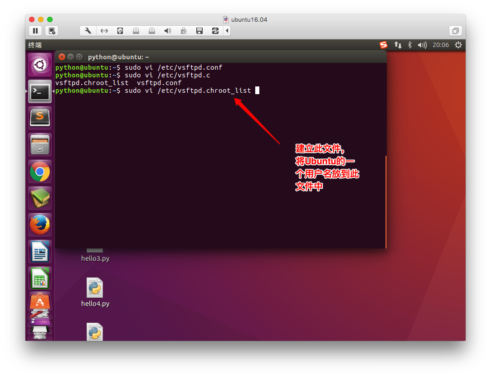Screen dimensions: 491x377
Task: Open Sogou input method indicator
Action: 383,45
